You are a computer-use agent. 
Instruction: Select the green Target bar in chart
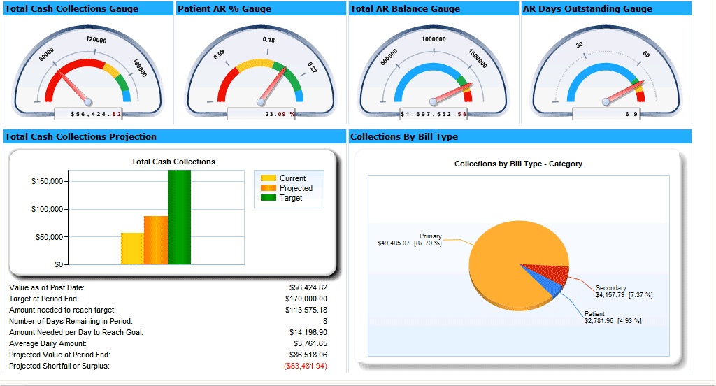[x=179, y=217]
